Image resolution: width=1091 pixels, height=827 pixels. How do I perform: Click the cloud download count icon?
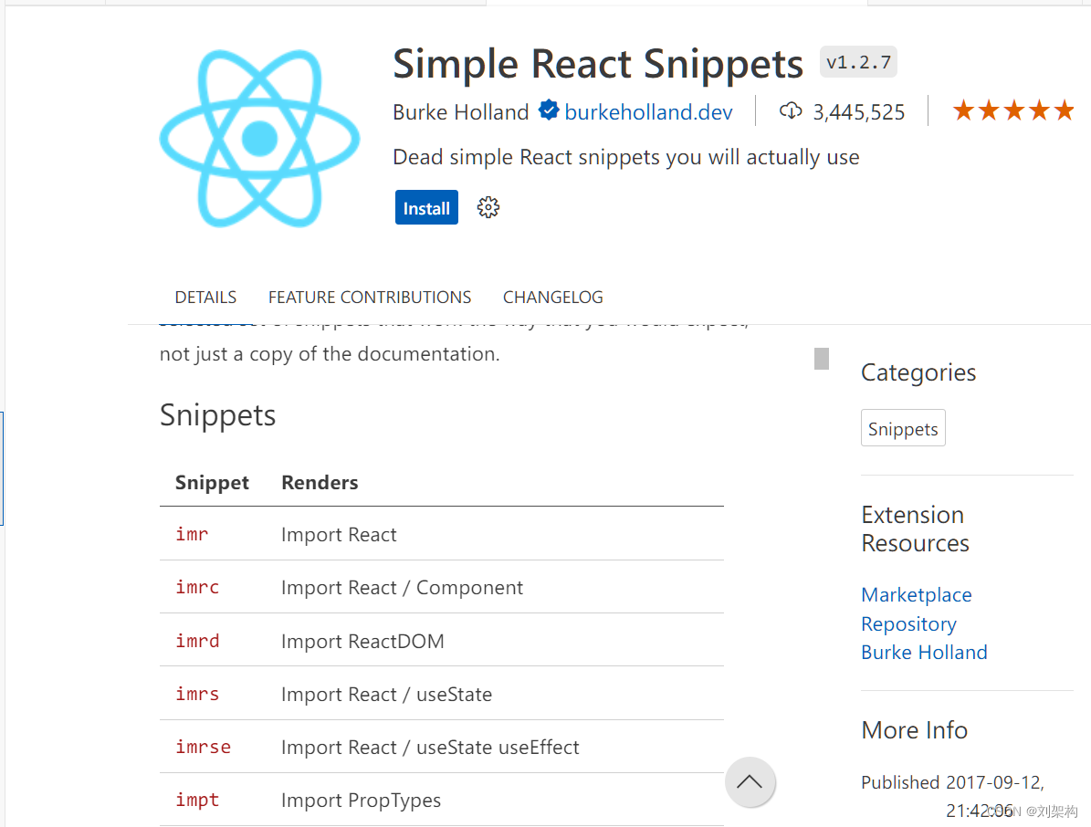pos(791,110)
